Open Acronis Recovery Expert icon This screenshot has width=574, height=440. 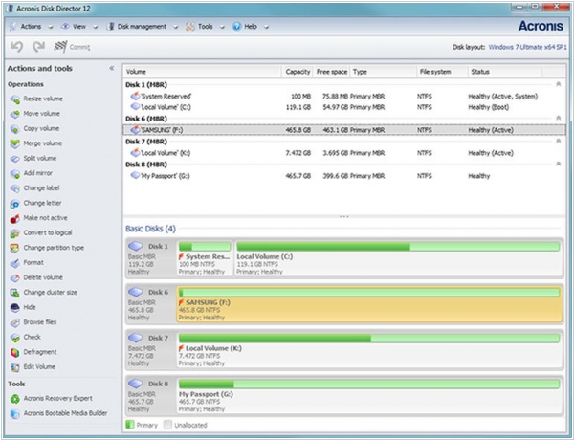tap(15, 399)
